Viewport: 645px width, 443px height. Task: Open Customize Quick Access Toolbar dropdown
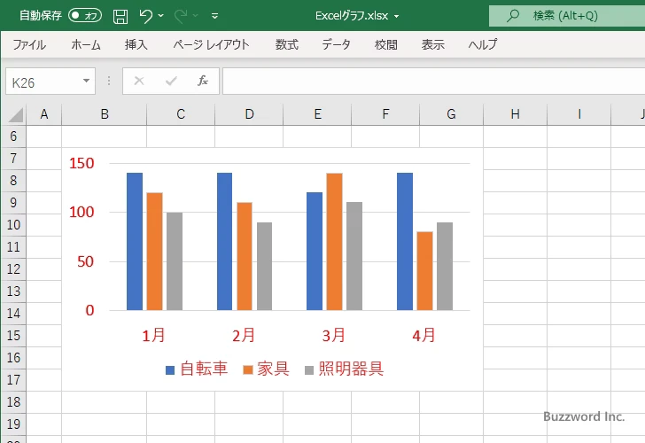click(214, 16)
